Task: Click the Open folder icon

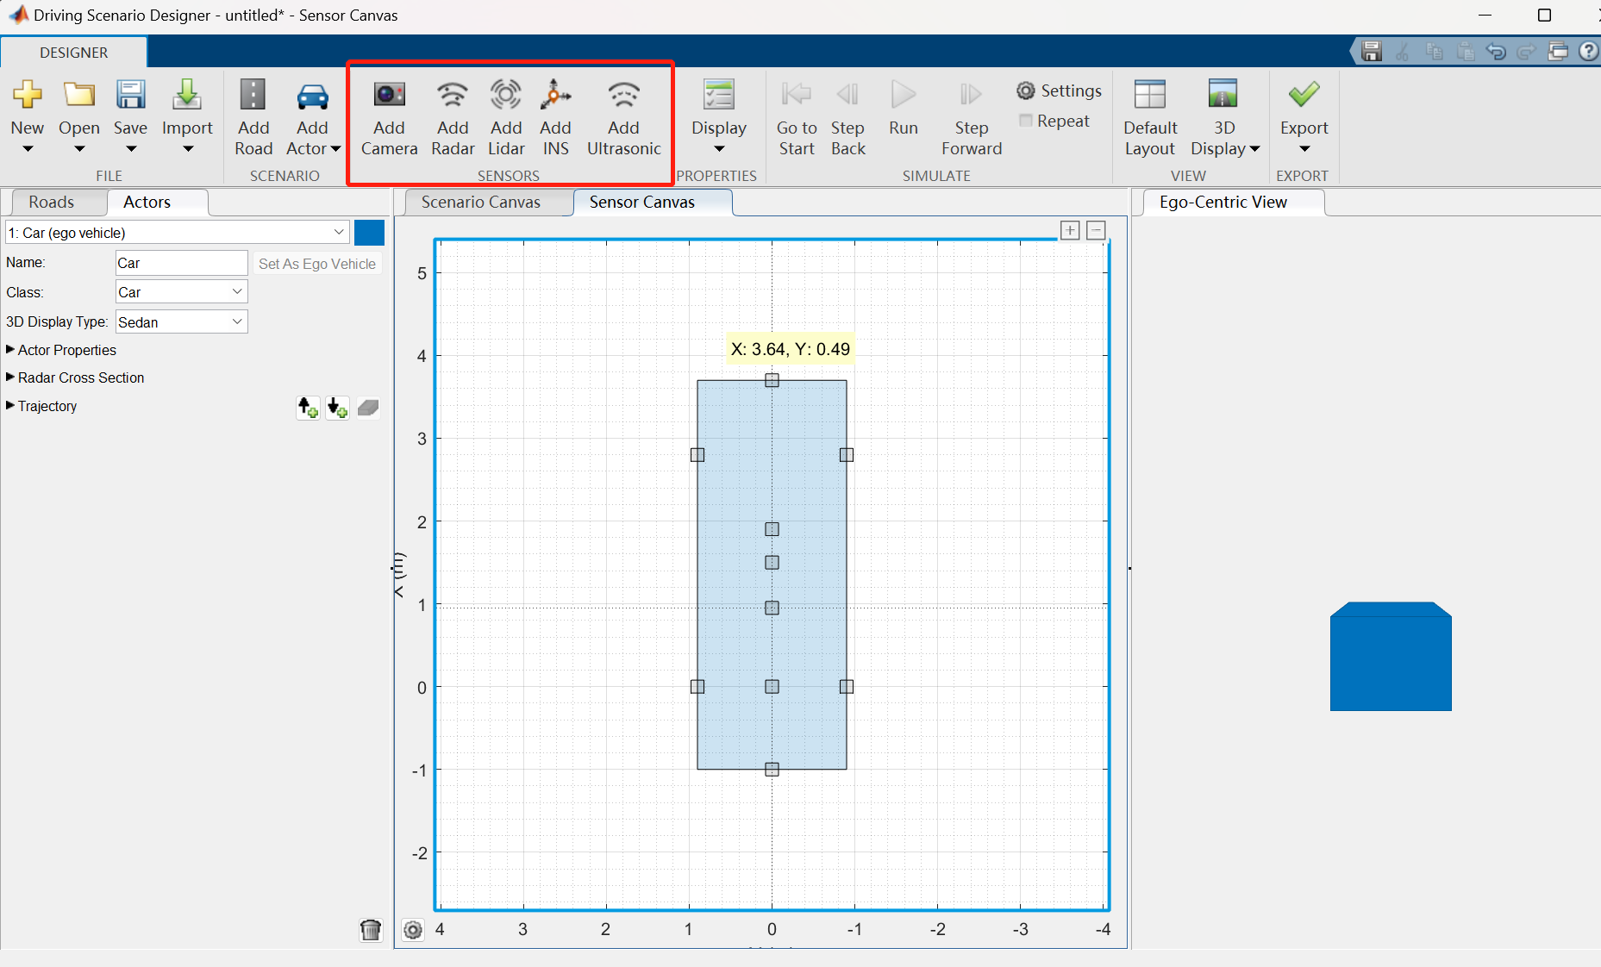Action: pos(79,94)
